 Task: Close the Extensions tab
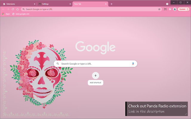[35, 4]
